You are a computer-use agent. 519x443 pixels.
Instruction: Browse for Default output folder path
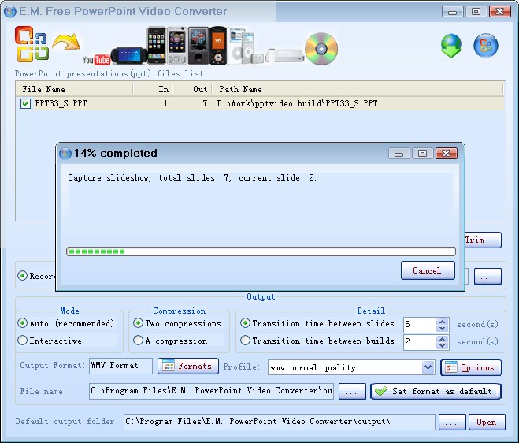pyautogui.click(x=452, y=423)
